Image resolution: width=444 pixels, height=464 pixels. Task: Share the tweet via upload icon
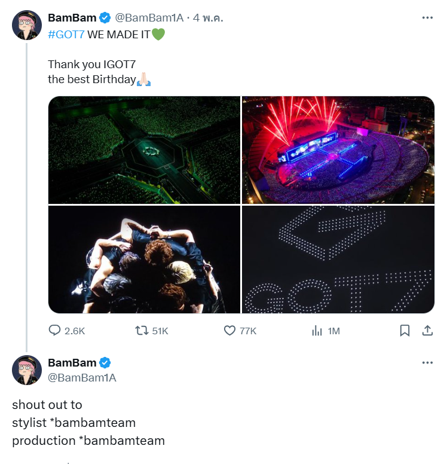click(427, 331)
